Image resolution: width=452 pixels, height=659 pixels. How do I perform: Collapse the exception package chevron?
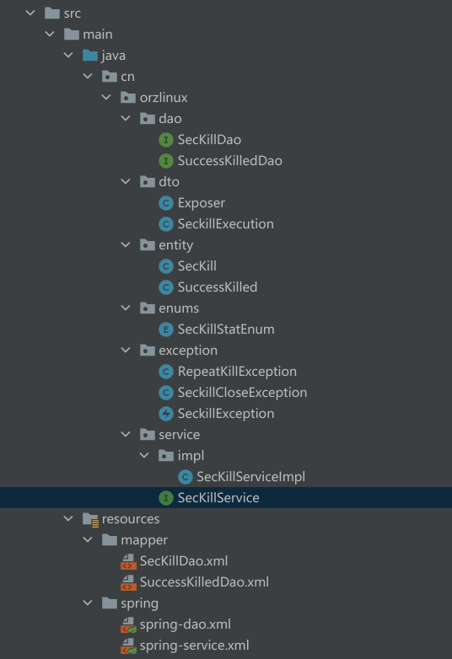[126, 350]
